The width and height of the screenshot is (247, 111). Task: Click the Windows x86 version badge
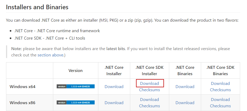tap(76, 103)
